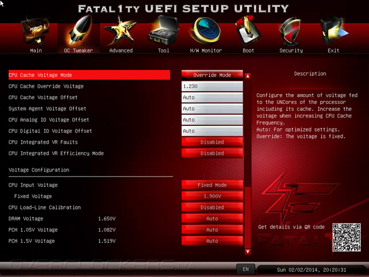Click the vertical scrollbar thumb
This screenshot has height=277, width=369.
[247, 217]
